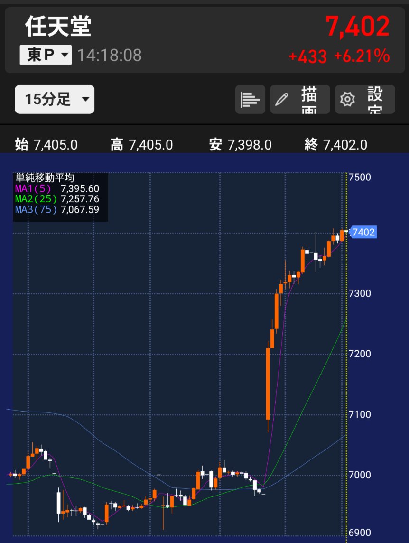Click the 7300 axis price label
The height and width of the screenshot is (543, 409).
click(x=360, y=293)
